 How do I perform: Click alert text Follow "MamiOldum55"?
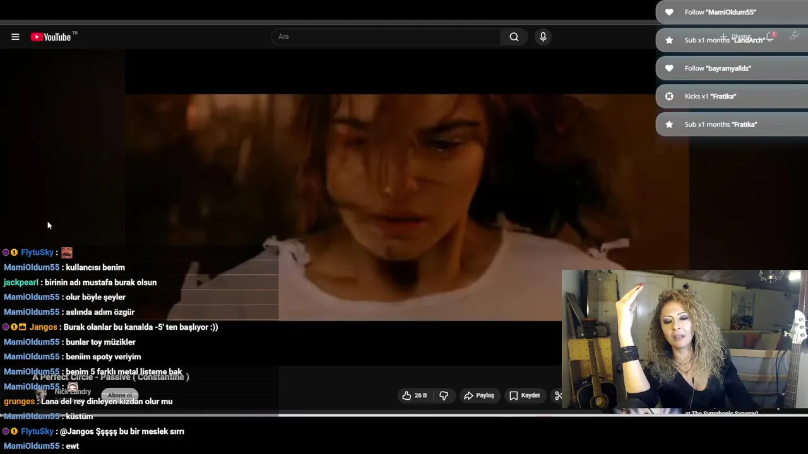(x=720, y=12)
